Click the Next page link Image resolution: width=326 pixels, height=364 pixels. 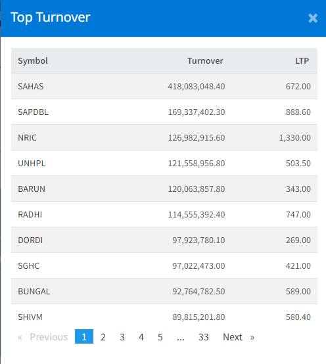[239, 337]
